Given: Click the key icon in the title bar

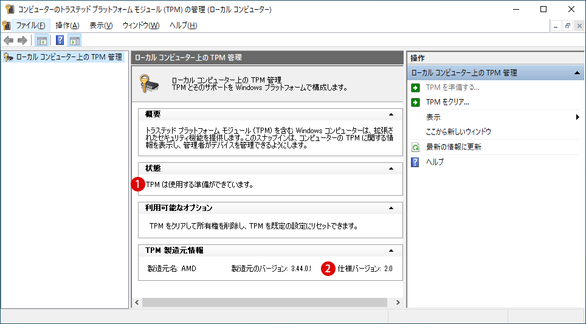Looking at the screenshot, I should [10, 9].
